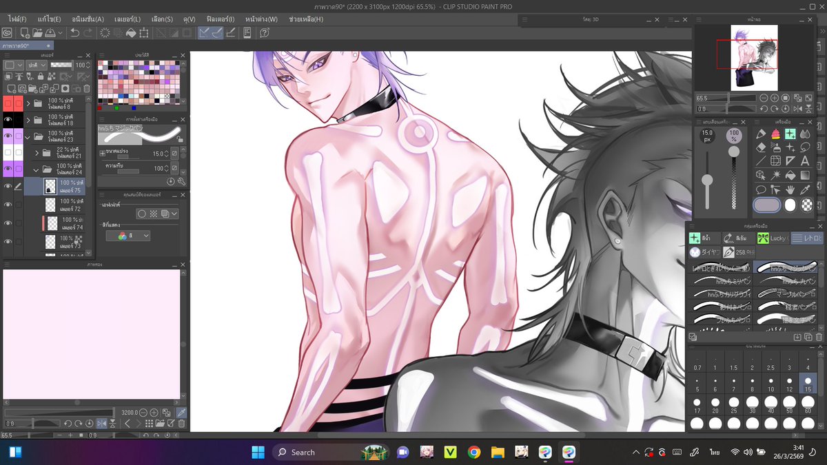Image resolution: width=827 pixels, height=465 pixels.
Task: Select the Pen tool in the tool palette
Action: click(x=762, y=134)
